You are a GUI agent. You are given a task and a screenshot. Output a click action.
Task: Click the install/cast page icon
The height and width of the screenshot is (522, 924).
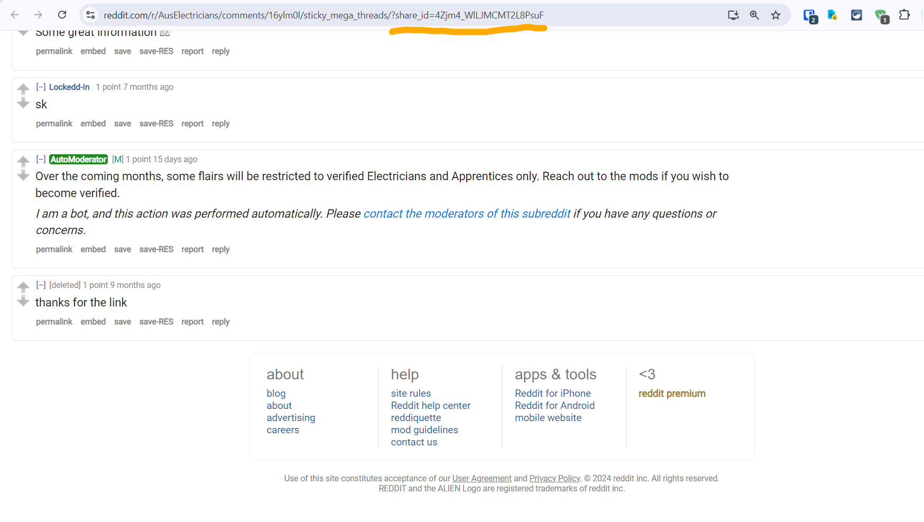pyautogui.click(x=733, y=15)
